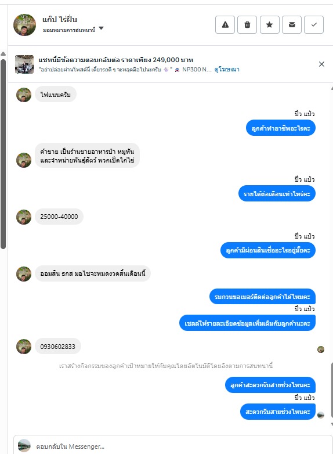Delete conversation with trash icon
This screenshot has width=333, height=454.
pyautogui.click(x=247, y=24)
